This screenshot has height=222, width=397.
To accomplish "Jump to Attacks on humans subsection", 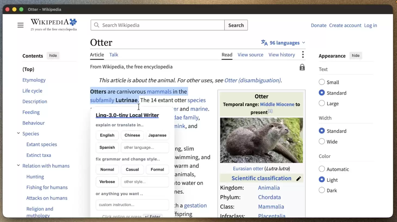I will coord(47,198).
